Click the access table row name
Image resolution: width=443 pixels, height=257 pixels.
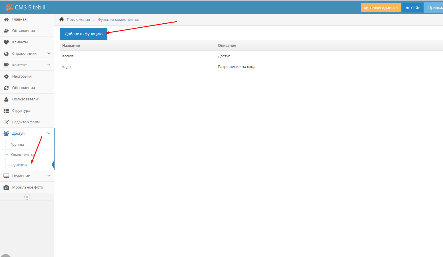68,56
